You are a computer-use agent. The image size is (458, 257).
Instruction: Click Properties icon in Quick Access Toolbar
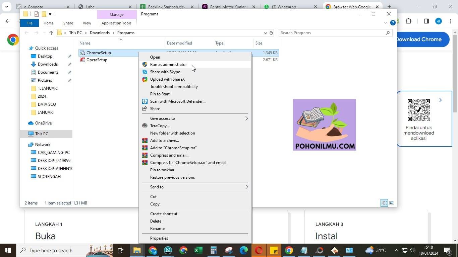[x=37, y=14]
